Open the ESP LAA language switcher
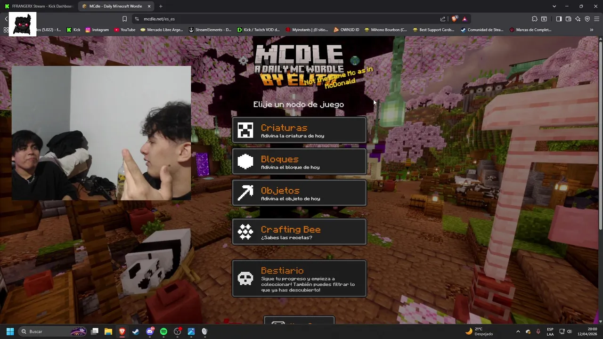Viewport: 603px width, 339px height. click(550, 331)
